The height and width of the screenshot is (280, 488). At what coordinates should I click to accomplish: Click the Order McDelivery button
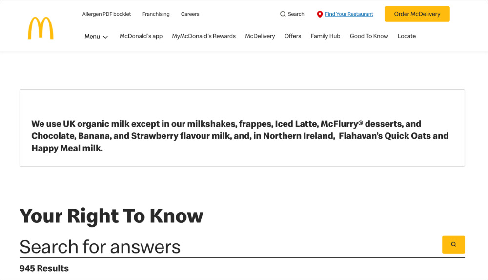coord(417,14)
